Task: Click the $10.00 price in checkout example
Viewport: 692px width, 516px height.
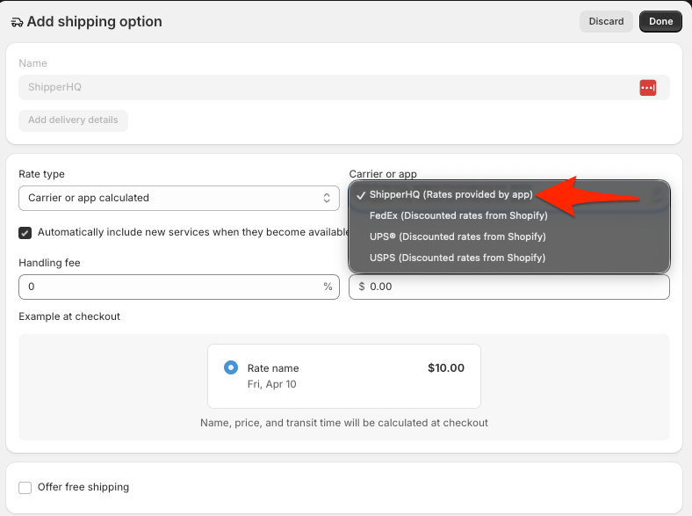Action: [445, 368]
